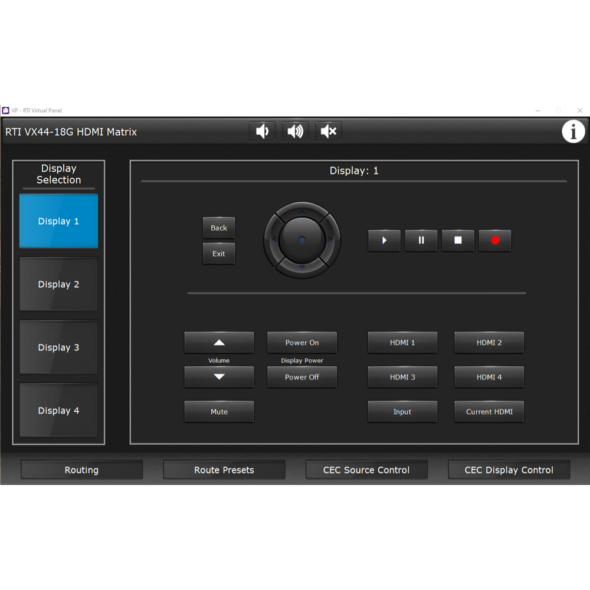Click the D-pad center select button

[301, 240]
